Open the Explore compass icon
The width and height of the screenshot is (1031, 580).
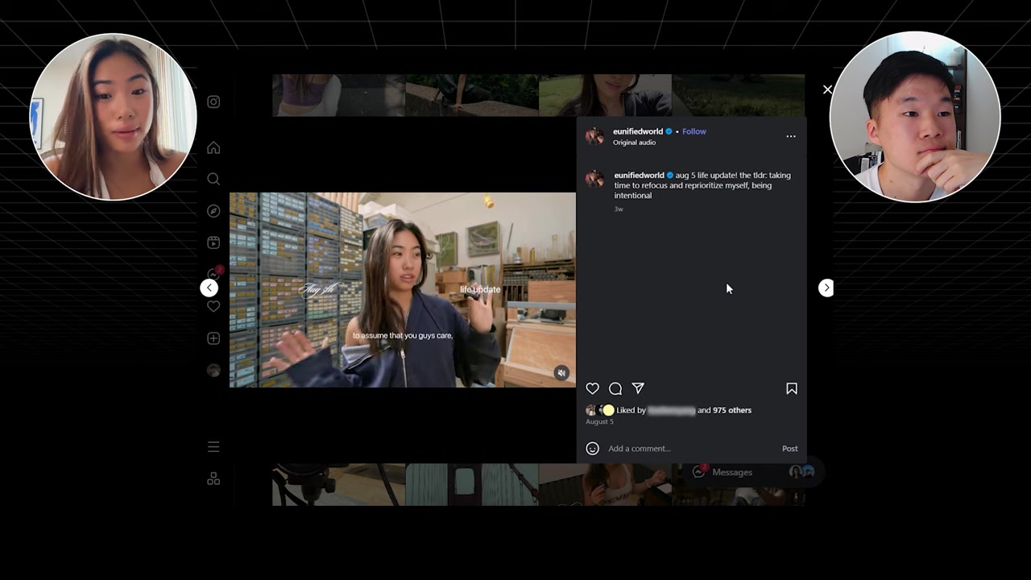tap(213, 211)
